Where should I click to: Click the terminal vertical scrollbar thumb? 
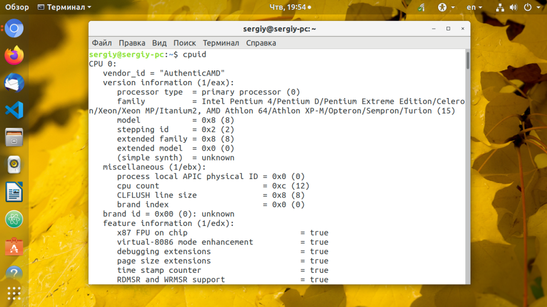tap(467, 60)
